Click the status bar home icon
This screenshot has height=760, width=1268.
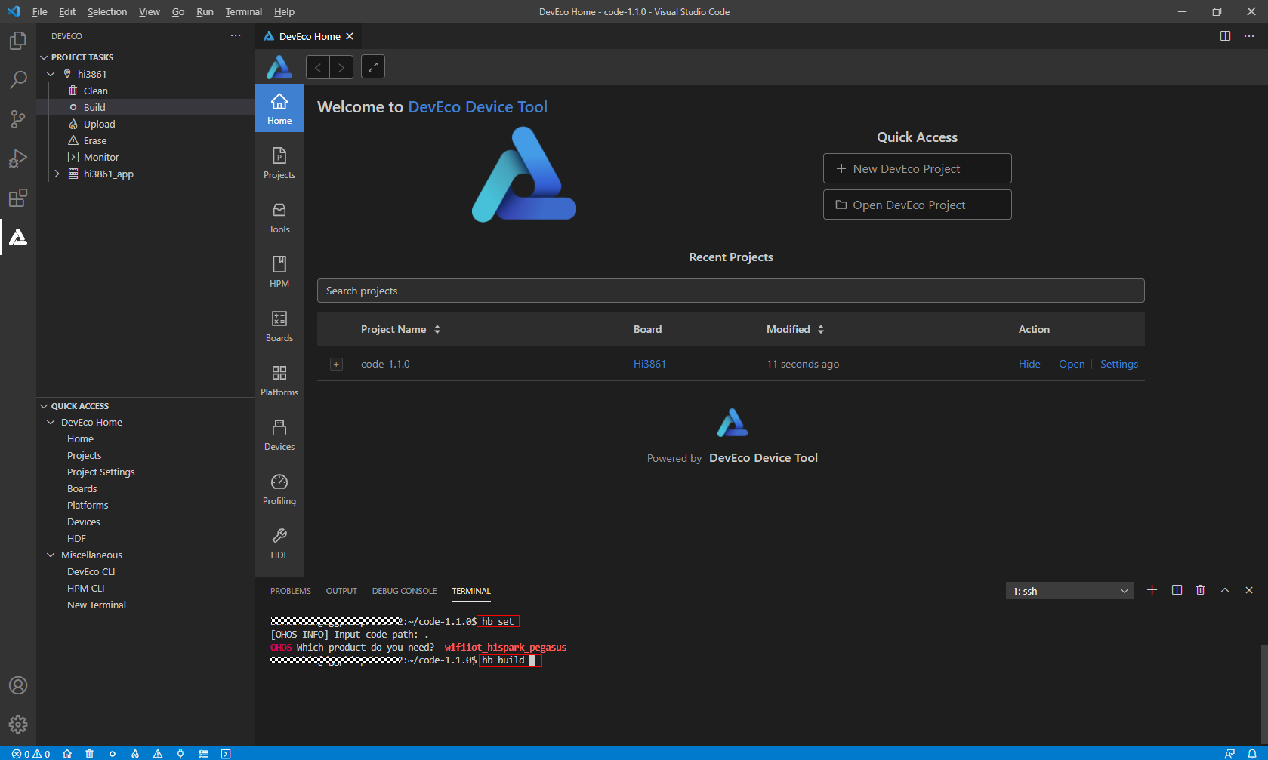[x=67, y=753]
